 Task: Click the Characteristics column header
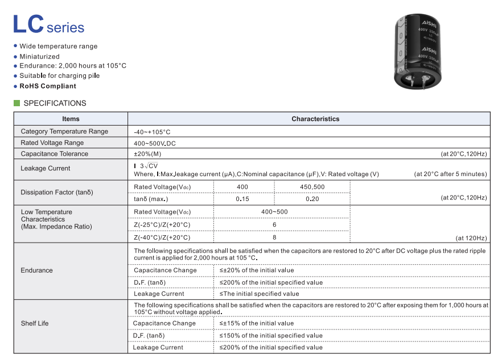pyautogui.click(x=315, y=119)
